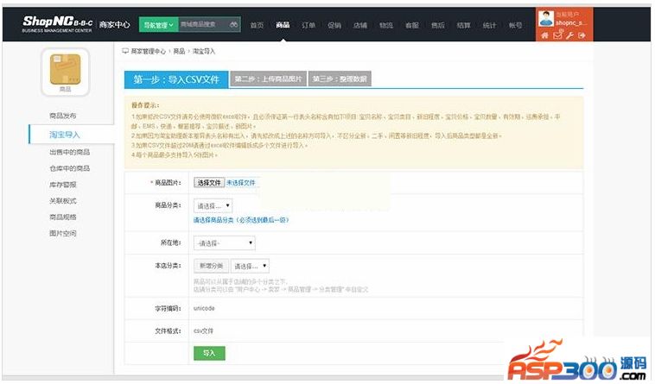
Task: Click 商家管理中心 in the breadcrumb
Action: [149, 51]
